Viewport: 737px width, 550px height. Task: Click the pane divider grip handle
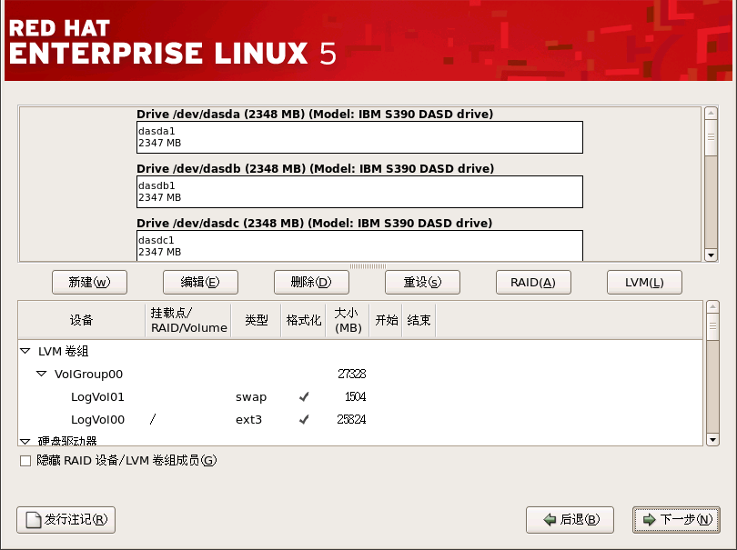(368, 266)
